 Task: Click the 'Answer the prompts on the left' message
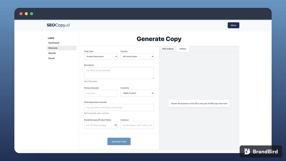199,104
